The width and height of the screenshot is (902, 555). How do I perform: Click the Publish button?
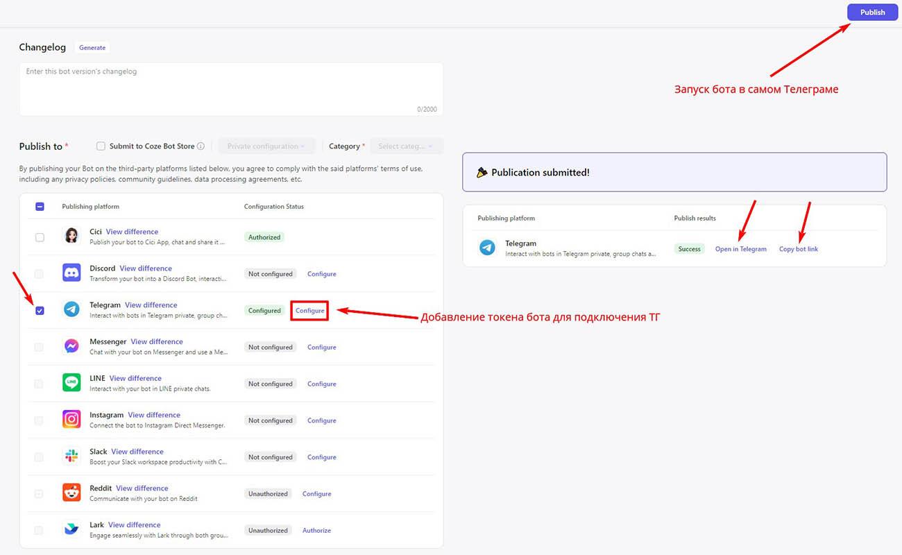point(872,12)
